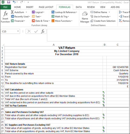
Task: Open the Date & Time functions icon
Action: [33, 21]
